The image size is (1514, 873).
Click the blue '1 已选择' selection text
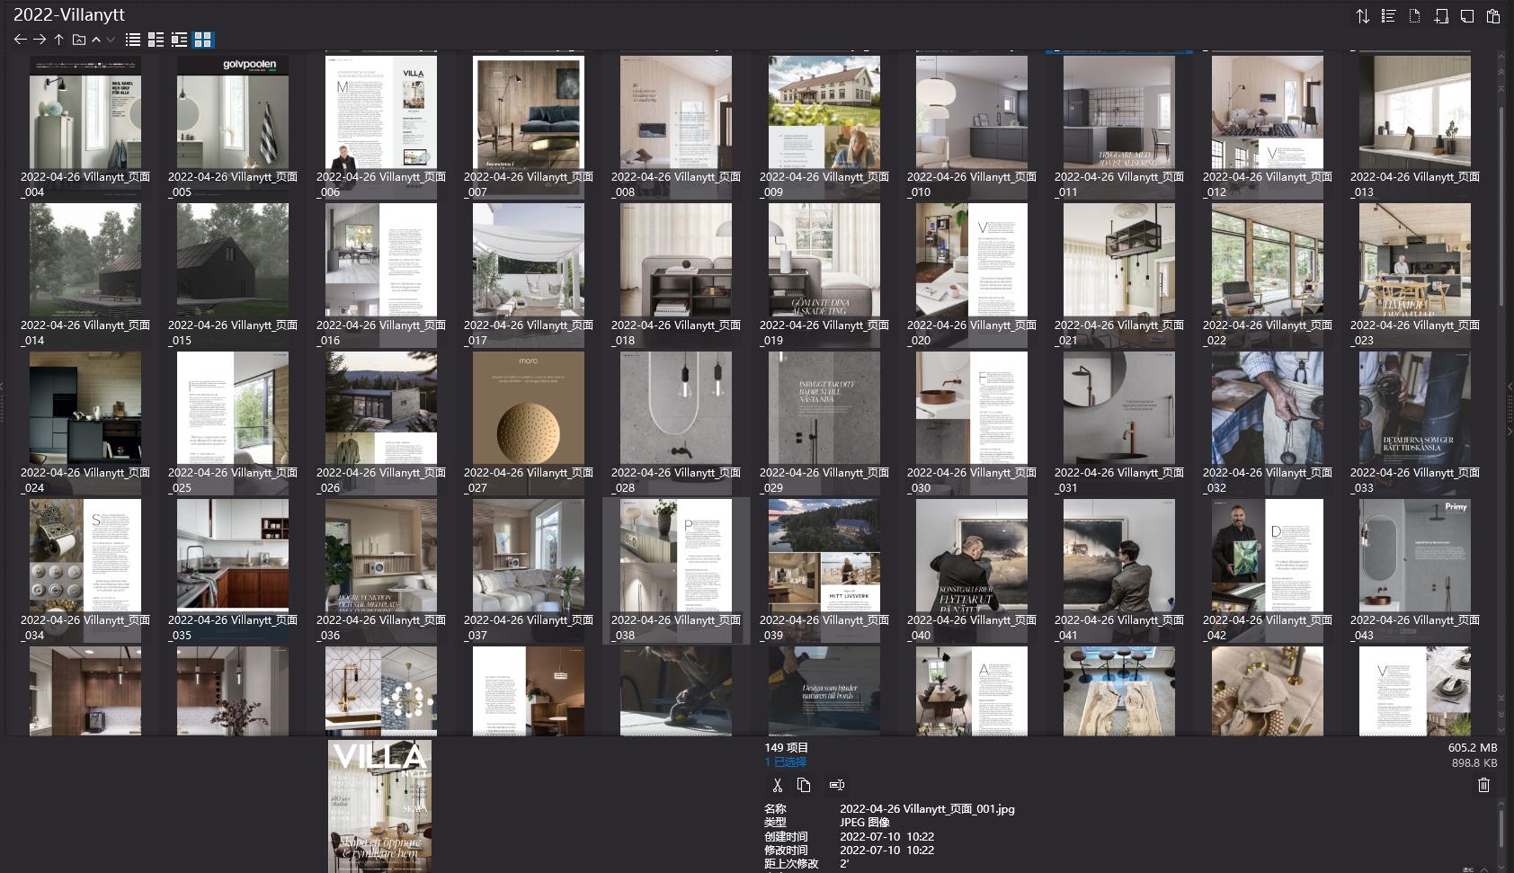point(785,762)
